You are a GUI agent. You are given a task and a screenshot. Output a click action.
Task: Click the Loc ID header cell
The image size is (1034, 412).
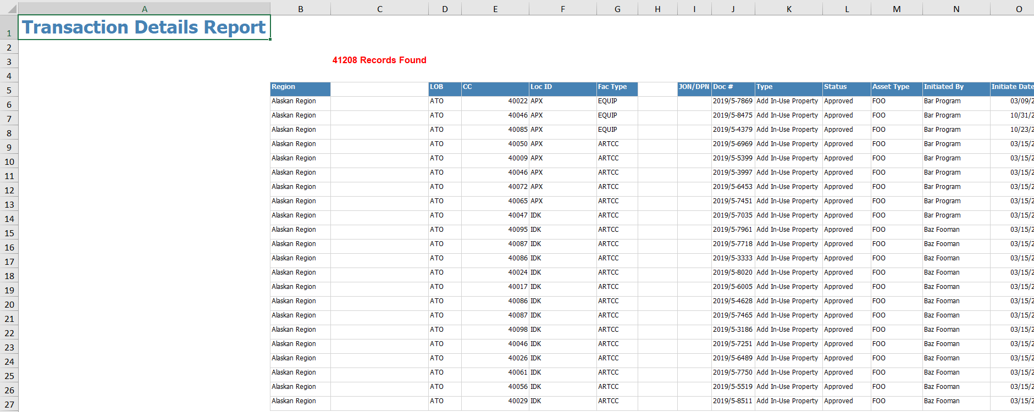[x=563, y=89]
